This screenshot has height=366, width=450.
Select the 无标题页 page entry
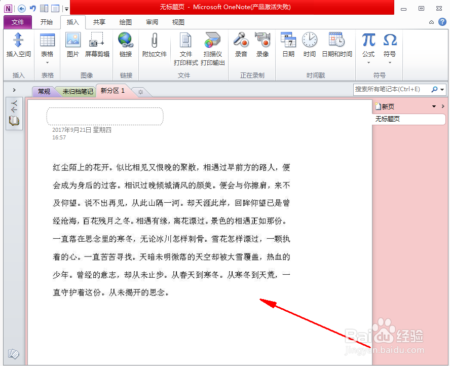(409, 119)
